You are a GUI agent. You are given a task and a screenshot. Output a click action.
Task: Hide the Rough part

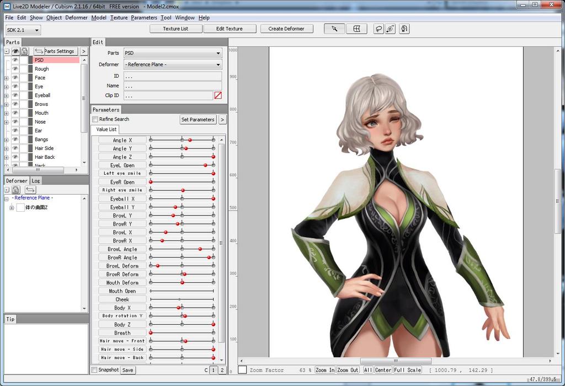(x=15, y=69)
